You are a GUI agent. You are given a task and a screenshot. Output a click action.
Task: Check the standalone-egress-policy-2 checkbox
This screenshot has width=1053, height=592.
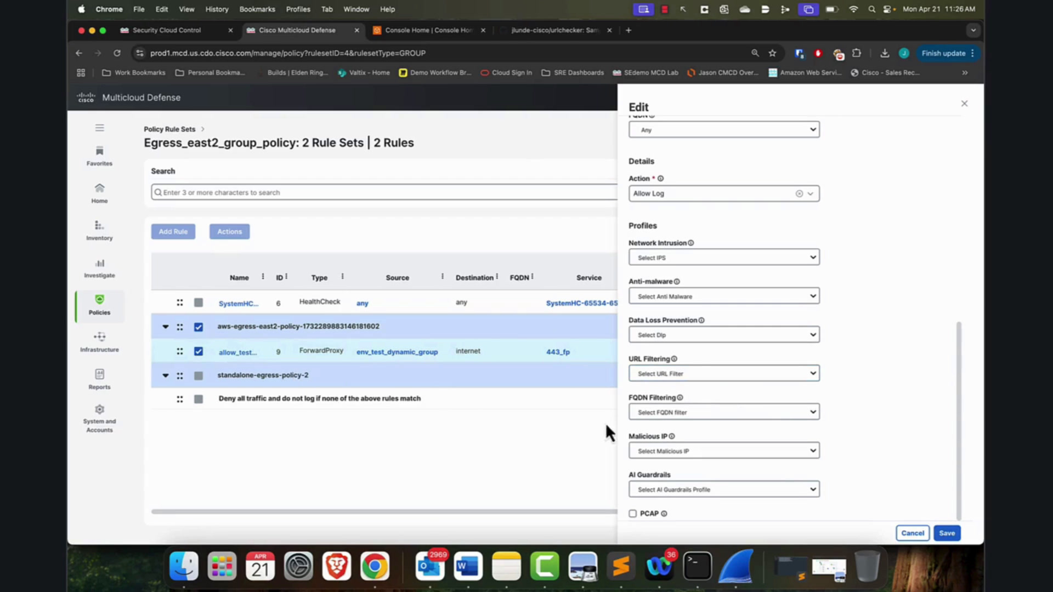(199, 375)
